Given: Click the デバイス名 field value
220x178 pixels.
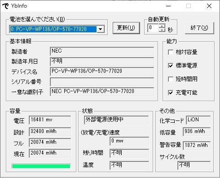Looking at the screenshot, I should (x=102, y=71).
